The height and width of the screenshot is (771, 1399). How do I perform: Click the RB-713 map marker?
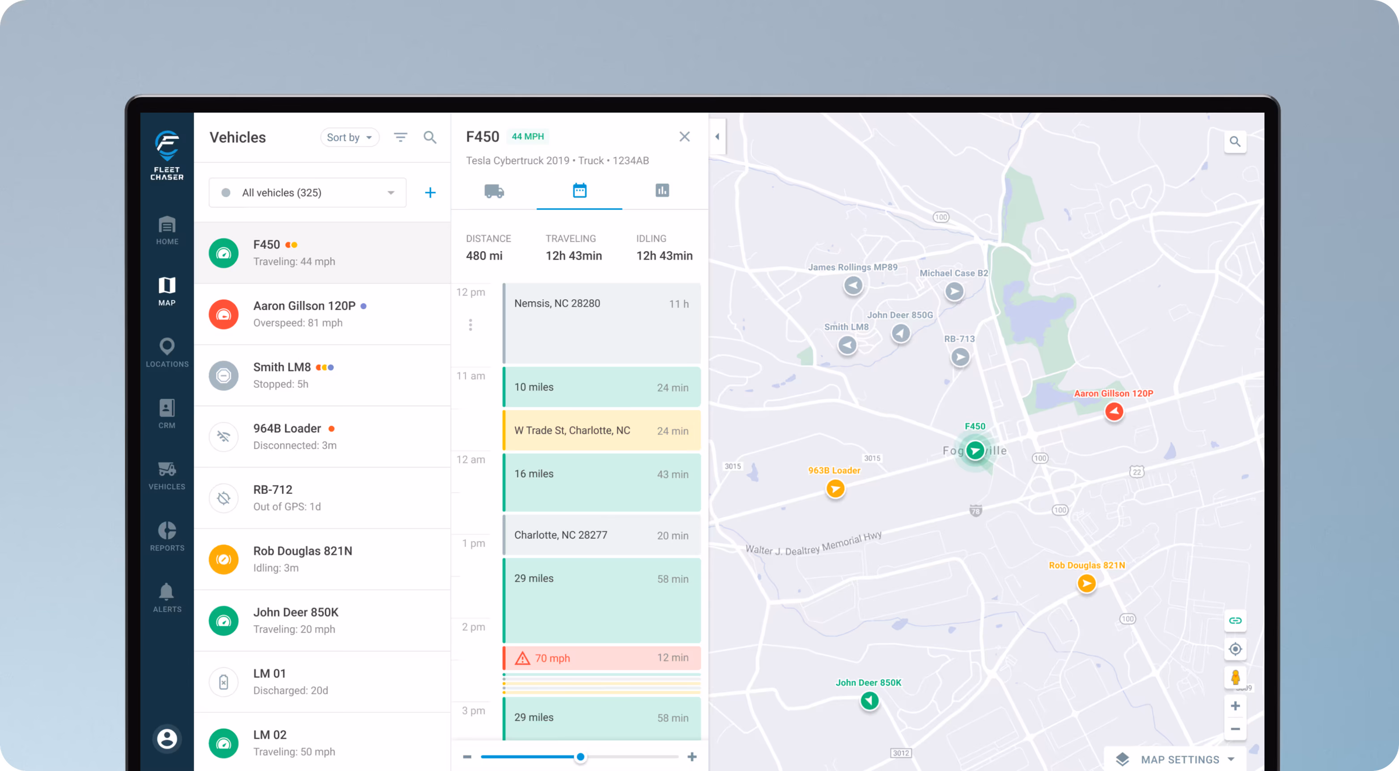960,357
